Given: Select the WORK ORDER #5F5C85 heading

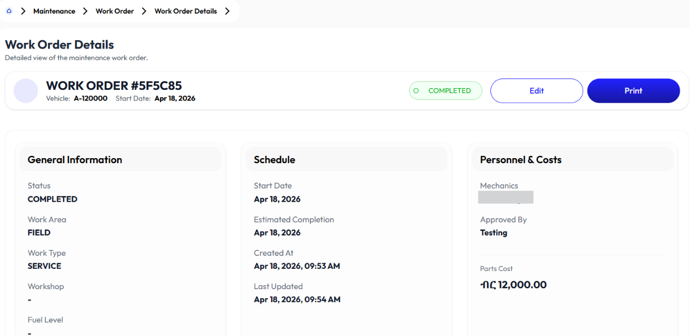Looking at the screenshot, I should pos(114,86).
